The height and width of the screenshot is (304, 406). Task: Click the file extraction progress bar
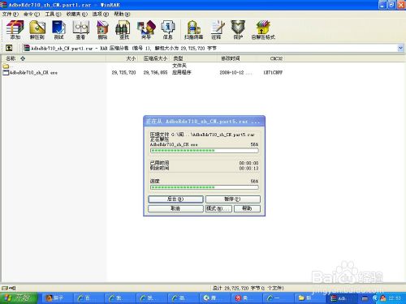[205, 151]
